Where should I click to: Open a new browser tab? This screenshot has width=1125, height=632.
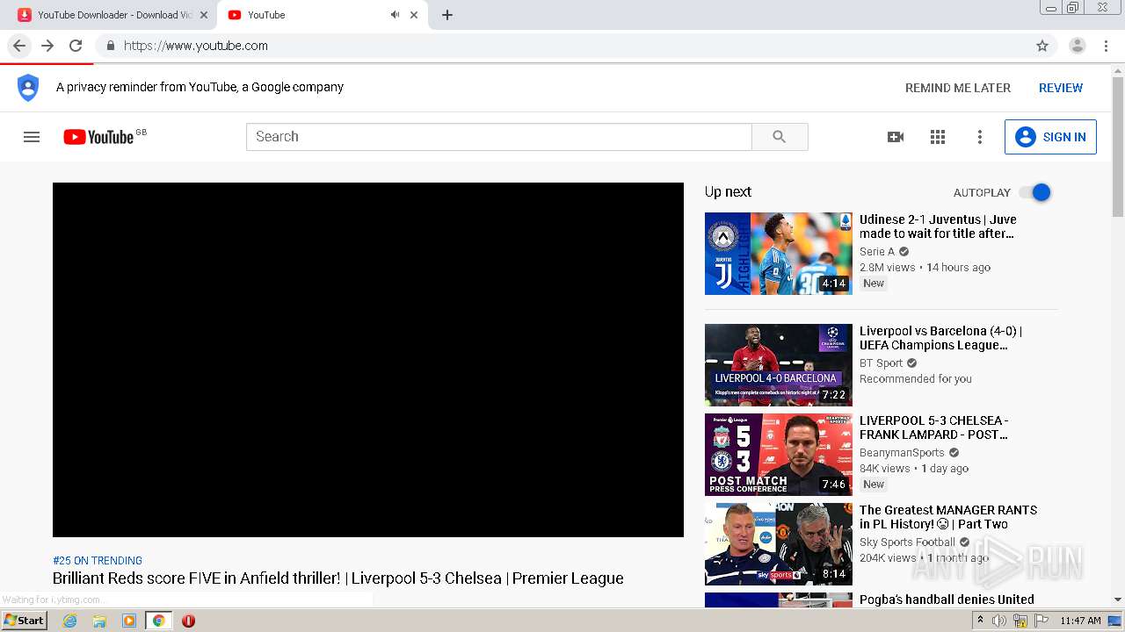coord(446,15)
